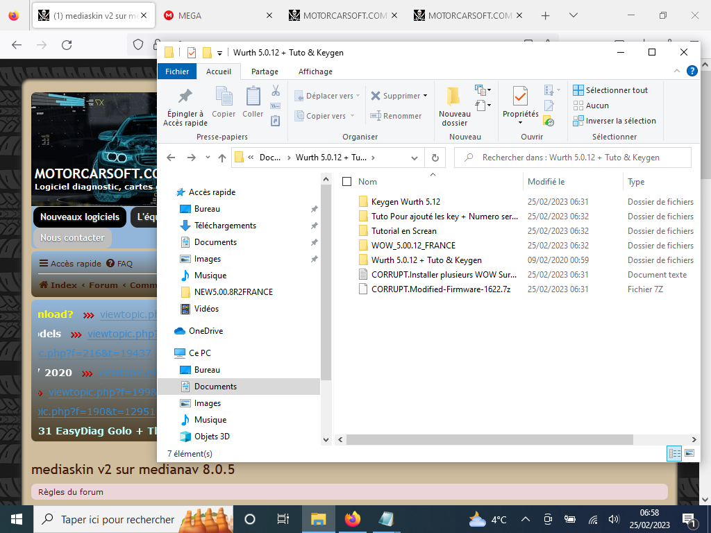The width and height of the screenshot is (711, 533).
Task: Go up one folder level
Action: click(221, 158)
